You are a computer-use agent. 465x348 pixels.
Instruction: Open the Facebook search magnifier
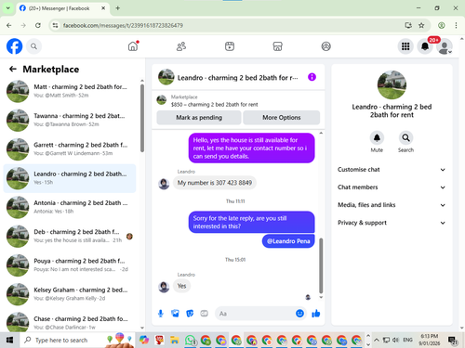(33, 46)
